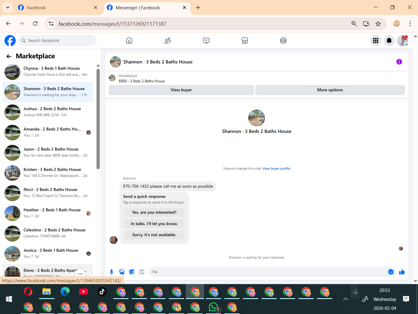Open Video (Watch) icon in top navigation
Viewport: 418px width, 314px height.
point(206,40)
